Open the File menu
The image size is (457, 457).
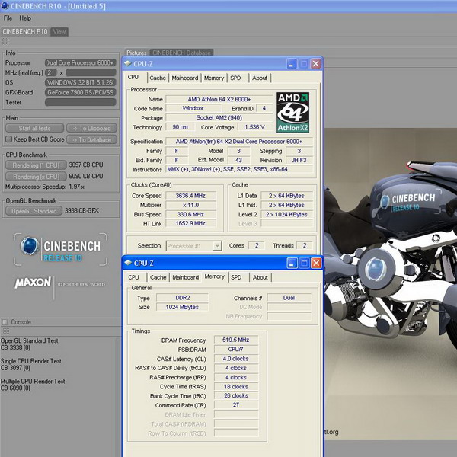click(x=8, y=18)
